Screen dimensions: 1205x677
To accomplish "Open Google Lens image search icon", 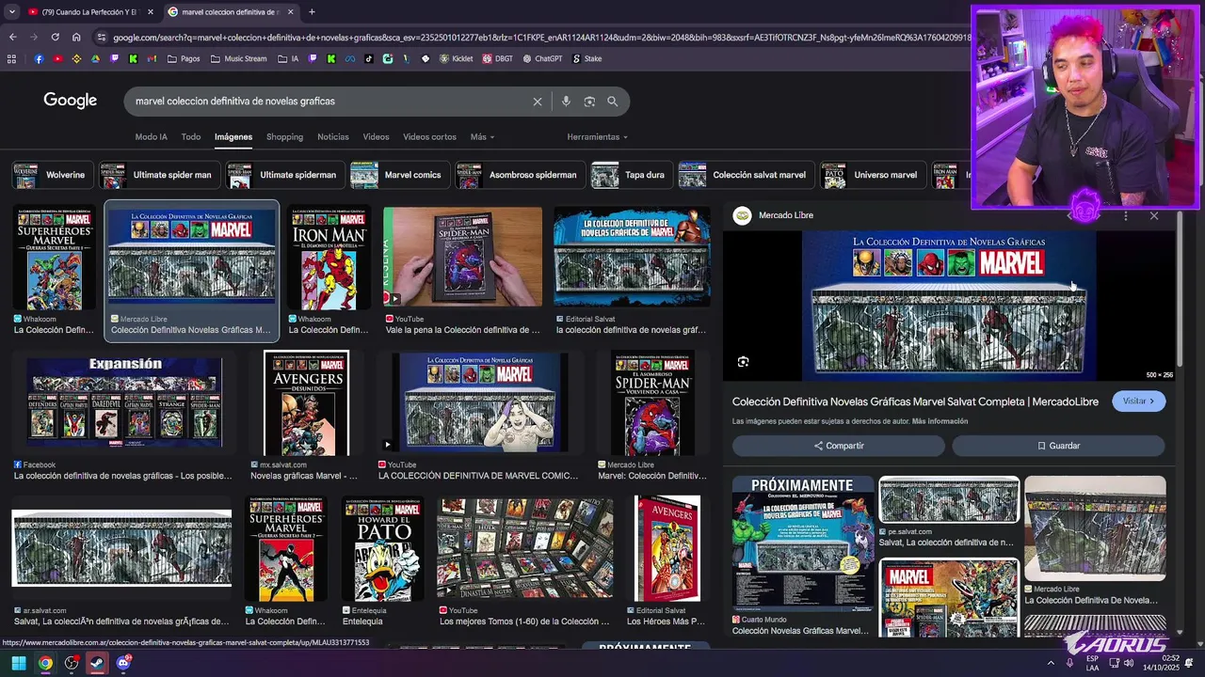I will 589,102.
